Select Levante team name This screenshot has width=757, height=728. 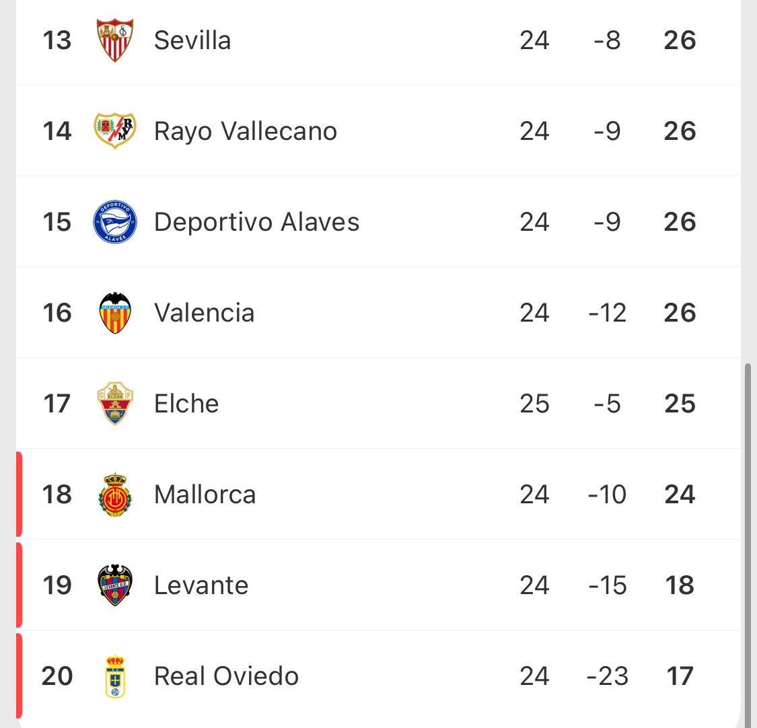pyautogui.click(x=201, y=585)
